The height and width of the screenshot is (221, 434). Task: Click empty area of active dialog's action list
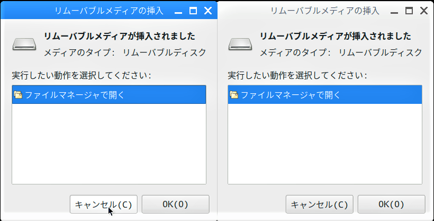[109, 144]
